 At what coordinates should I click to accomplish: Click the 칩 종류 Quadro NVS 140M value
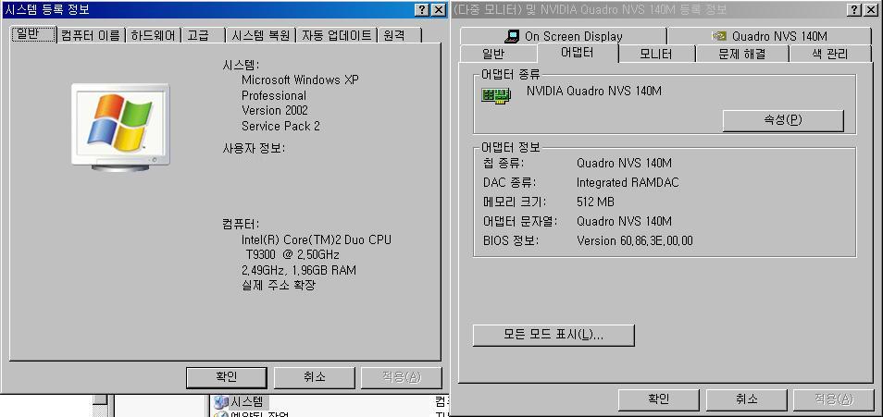(624, 164)
